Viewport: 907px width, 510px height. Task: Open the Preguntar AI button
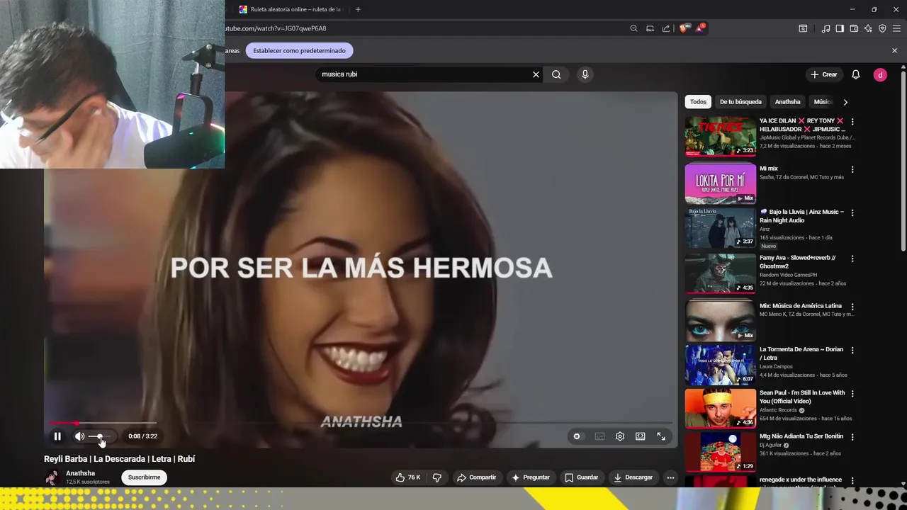pos(531,477)
